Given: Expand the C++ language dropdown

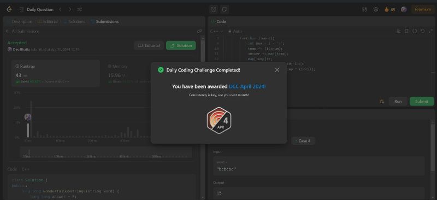Looking at the screenshot, I should tap(216, 31).
